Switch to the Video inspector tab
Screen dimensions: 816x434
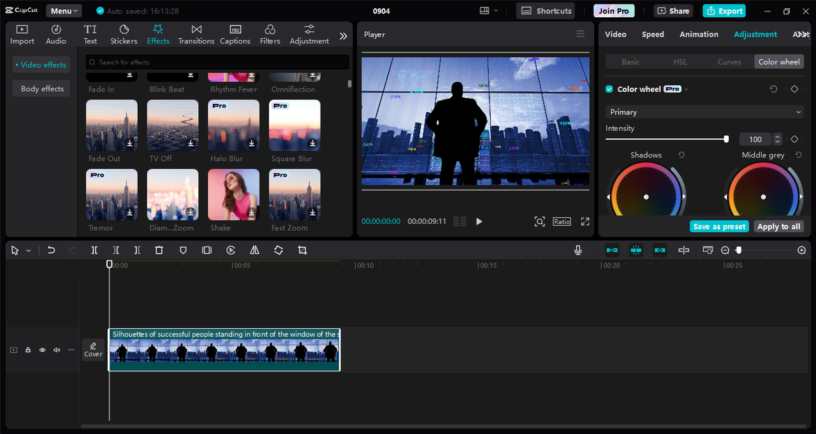point(615,34)
